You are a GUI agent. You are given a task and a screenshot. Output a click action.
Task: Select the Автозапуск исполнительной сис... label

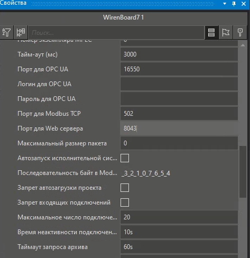tap(67, 158)
